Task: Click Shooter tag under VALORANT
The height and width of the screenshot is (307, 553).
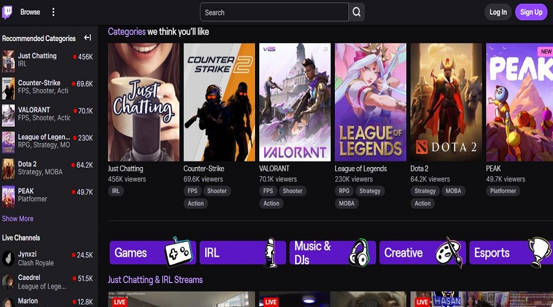Action: (292, 191)
